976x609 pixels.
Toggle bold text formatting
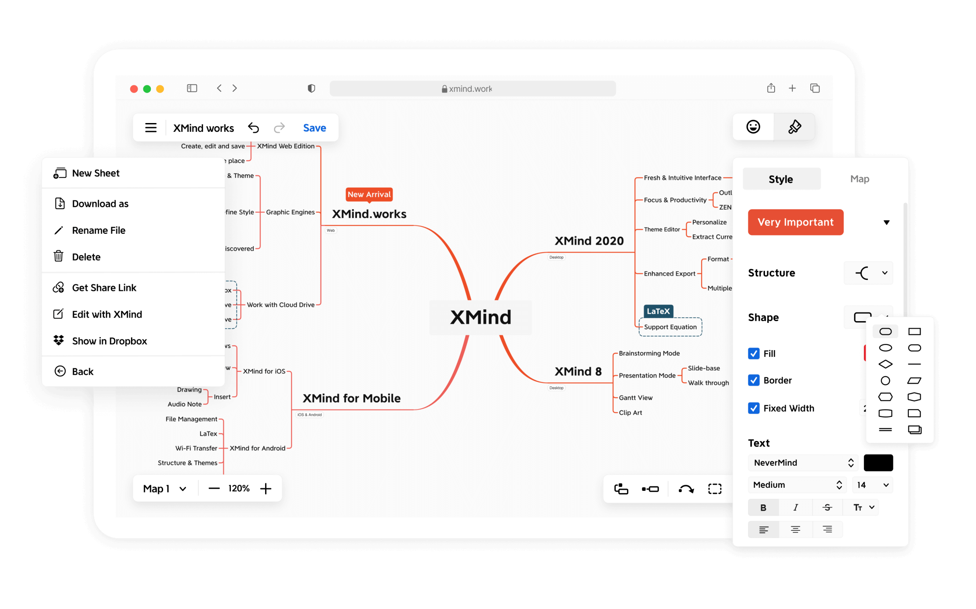tap(763, 507)
